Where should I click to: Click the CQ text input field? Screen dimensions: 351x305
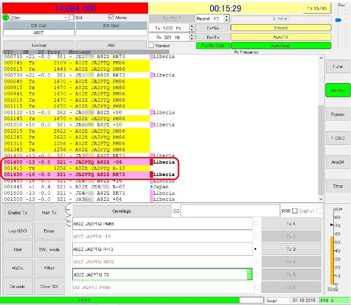point(230,211)
